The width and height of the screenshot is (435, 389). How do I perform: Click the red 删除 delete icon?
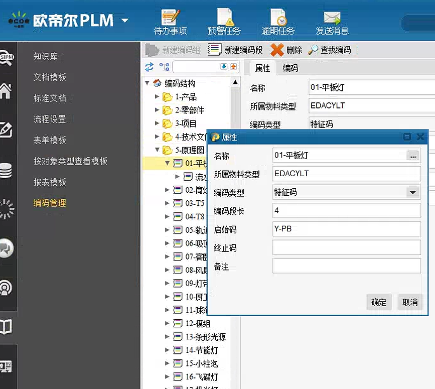(277, 50)
